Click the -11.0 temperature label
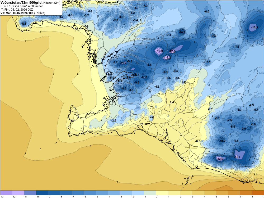The height and width of the screenshot is (198, 264). (x=144, y=78)
